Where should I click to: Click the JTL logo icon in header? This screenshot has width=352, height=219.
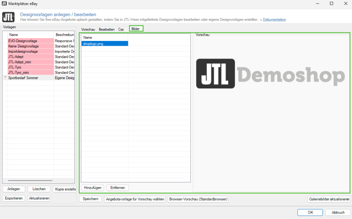8,17
